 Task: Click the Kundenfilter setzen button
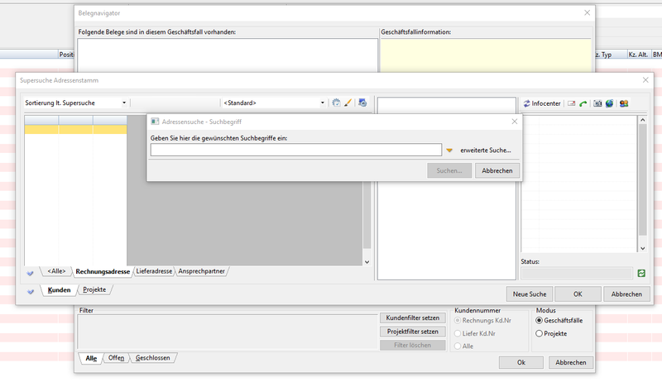(x=414, y=318)
